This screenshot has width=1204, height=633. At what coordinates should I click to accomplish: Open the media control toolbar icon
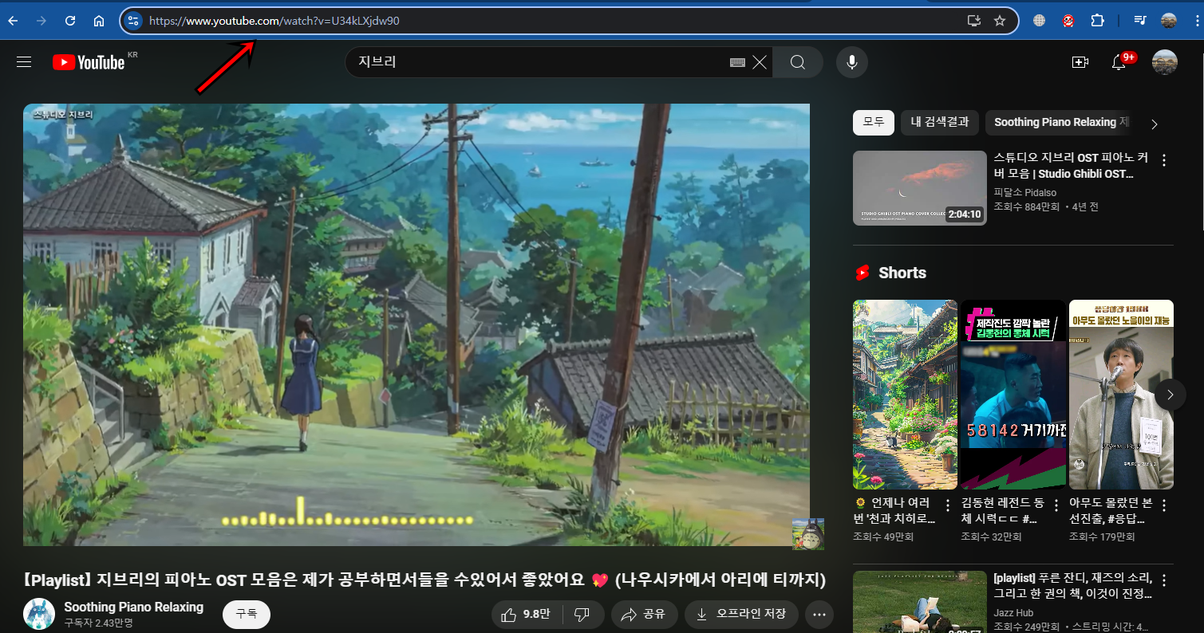coord(1140,21)
